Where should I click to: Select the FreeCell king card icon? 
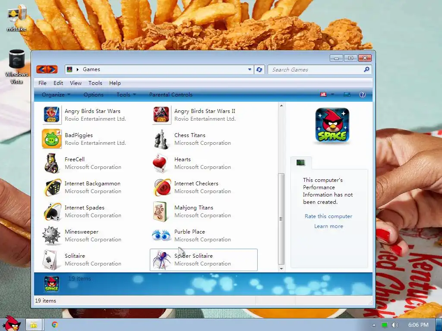pos(52,163)
